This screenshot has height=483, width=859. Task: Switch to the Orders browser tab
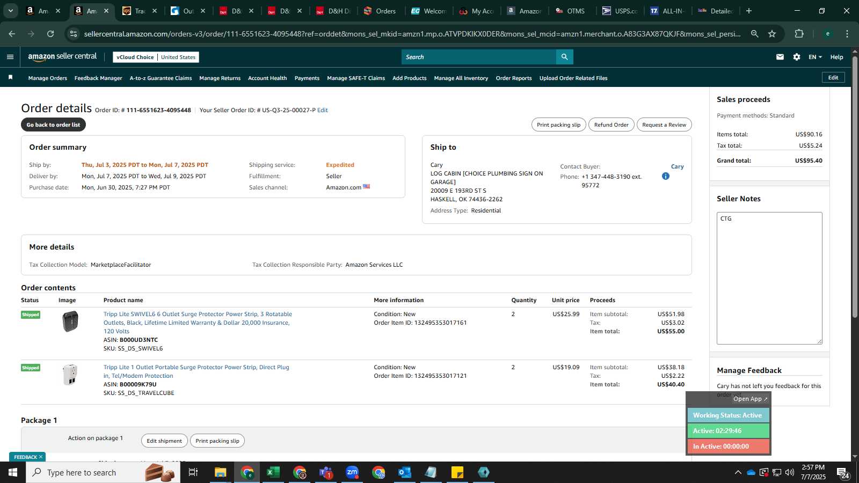pos(380,11)
